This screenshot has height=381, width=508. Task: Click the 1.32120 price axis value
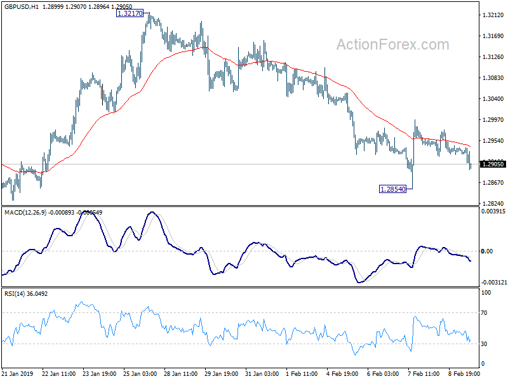[493, 15]
